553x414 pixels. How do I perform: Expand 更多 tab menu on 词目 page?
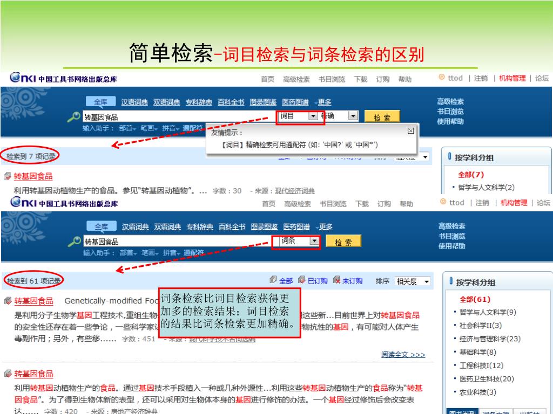pyautogui.click(x=323, y=102)
